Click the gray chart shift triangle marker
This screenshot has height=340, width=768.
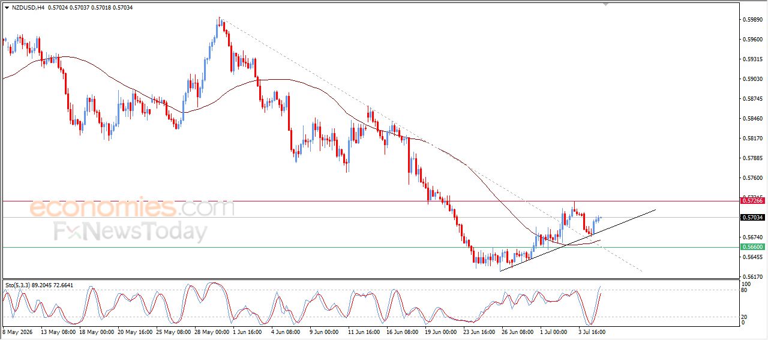tap(606, 4)
